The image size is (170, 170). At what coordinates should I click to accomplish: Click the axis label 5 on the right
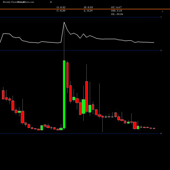[x=161, y=50]
